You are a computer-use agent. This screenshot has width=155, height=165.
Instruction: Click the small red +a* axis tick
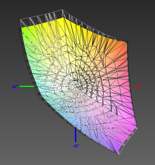click(130, 86)
